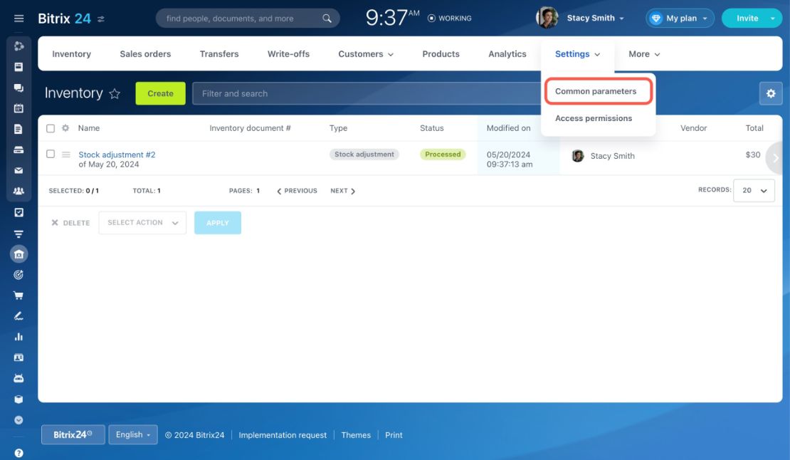Choose Common parameters from Settings menu
The height and width of the screenshot is (460, 790).
(x=596, y=91)
